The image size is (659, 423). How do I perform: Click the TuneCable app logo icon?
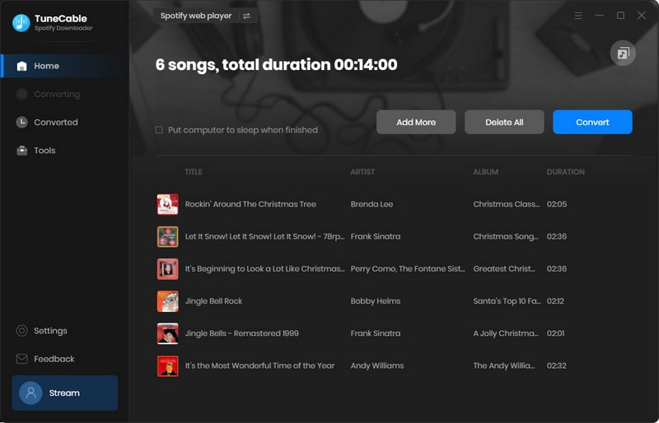[x=21, y=23]
